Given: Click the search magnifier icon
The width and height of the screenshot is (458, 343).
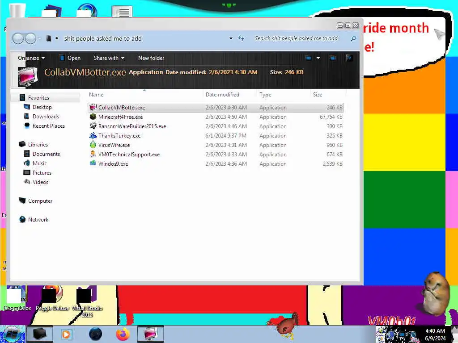Looking at the screenshot, I should click(x=353, y=38).
